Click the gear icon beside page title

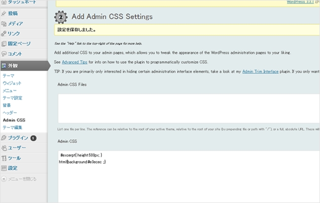(61, 17)
